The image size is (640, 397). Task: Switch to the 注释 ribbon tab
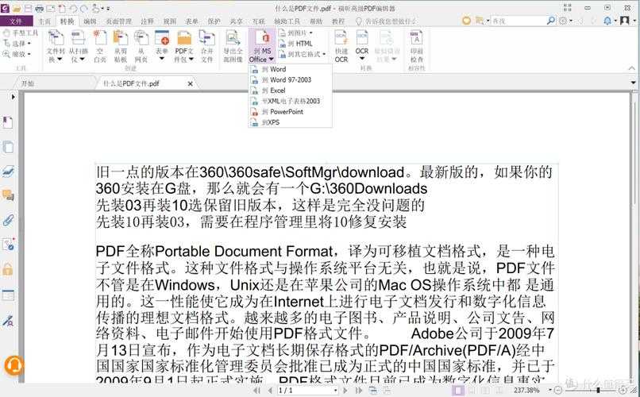[147, 21]
